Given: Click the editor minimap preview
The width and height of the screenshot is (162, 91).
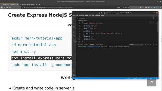Looking at the screenshot, I should [153, 22].
